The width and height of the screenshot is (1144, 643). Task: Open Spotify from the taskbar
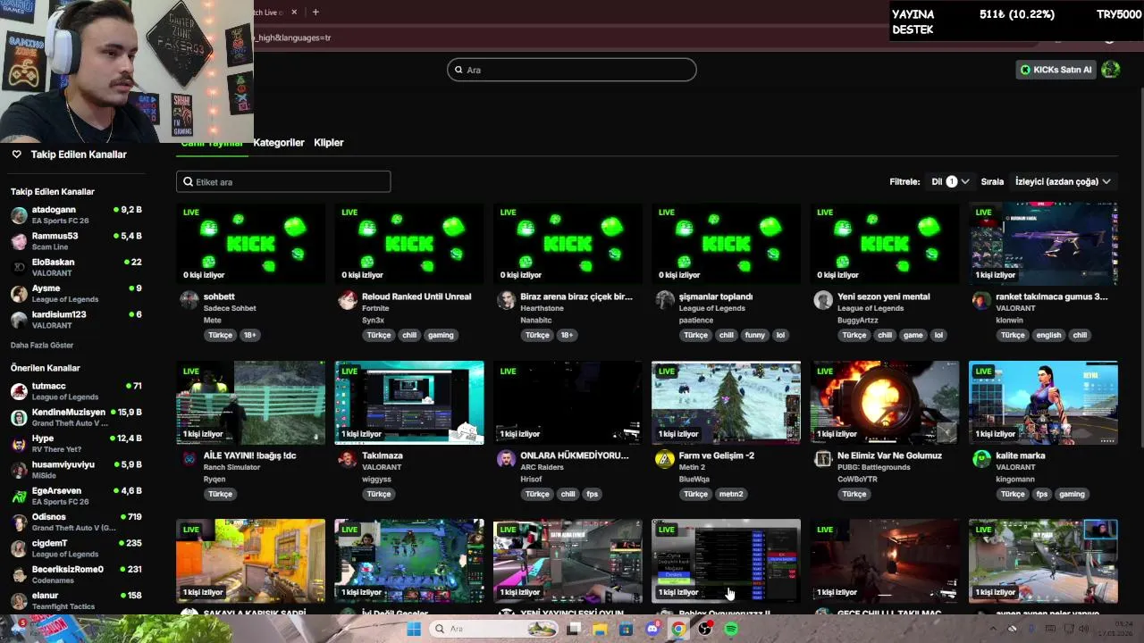[731, 629]
